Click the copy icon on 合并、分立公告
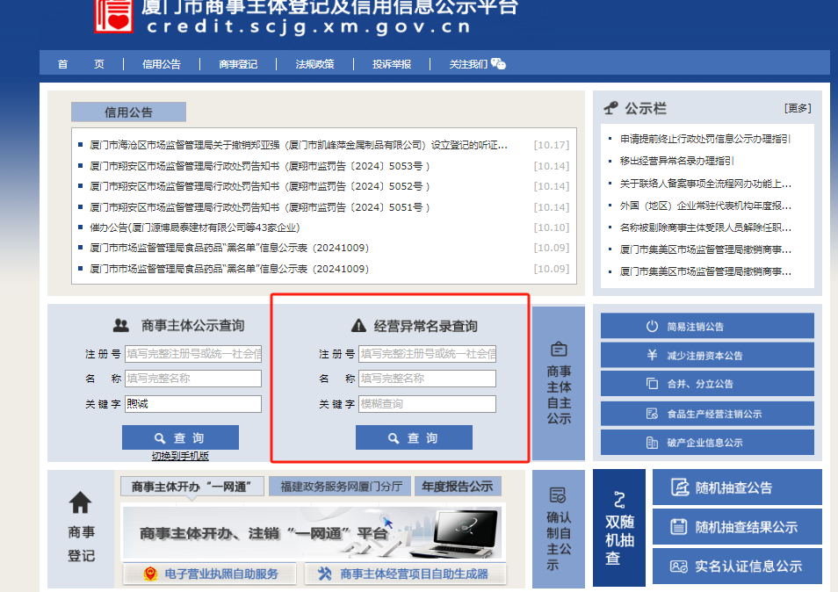Screen dimensions: 838x592 pos(652,384)
